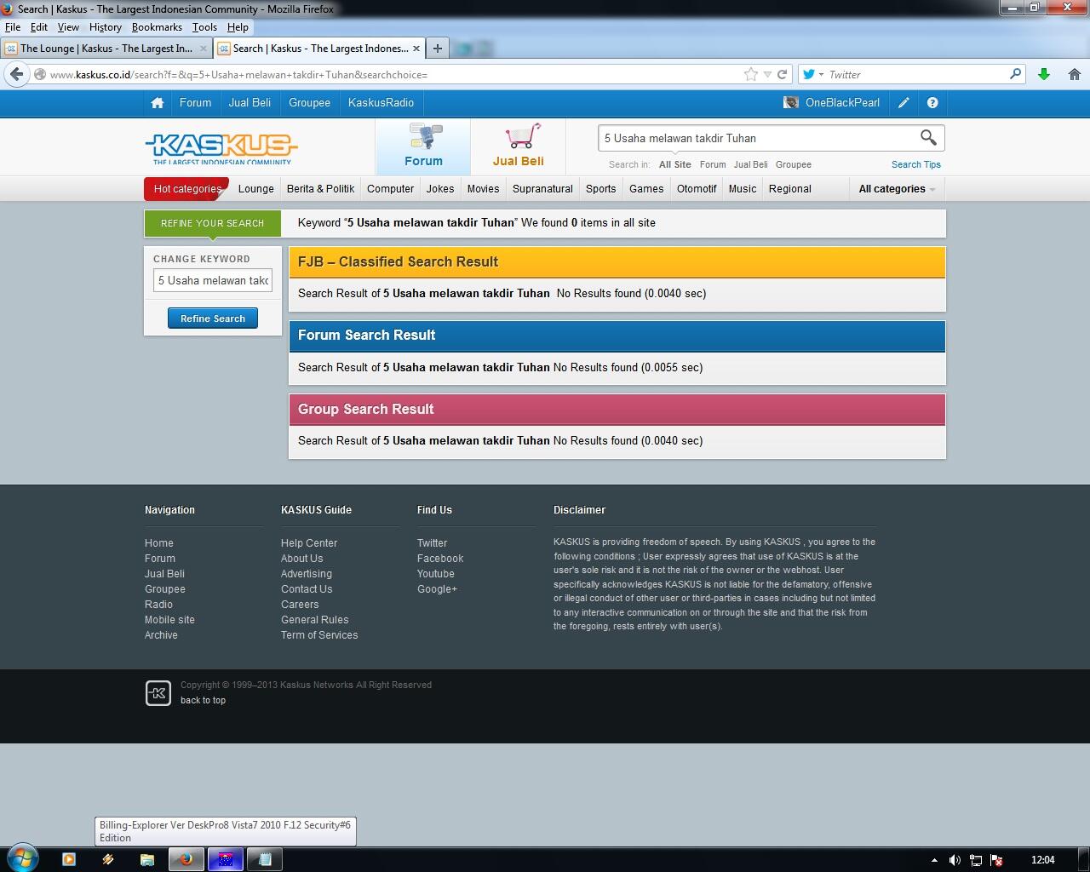Screen dimensions: 1090x872
Task: Select Groupee search scope
Action: pos(794,164)
